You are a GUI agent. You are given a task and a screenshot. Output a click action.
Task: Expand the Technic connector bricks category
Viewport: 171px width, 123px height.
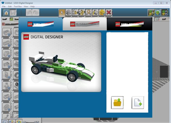click(7, 96)
